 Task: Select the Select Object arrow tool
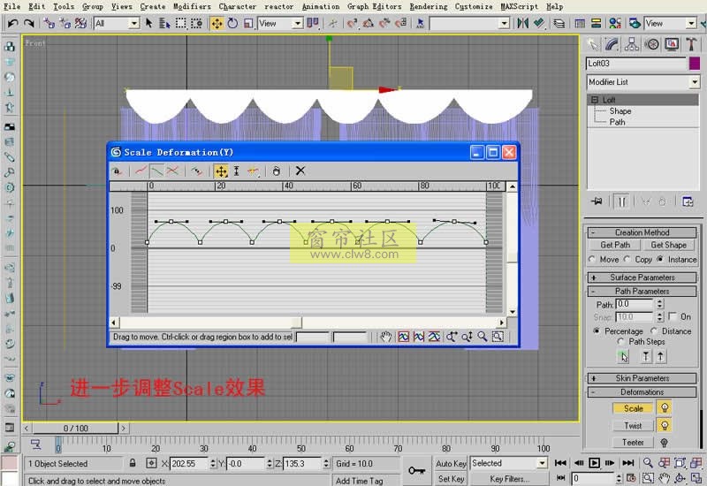click(149, 23)
